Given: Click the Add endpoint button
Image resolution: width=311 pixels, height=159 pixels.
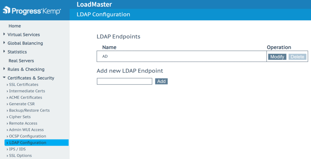Looking at the screenshot, I should 162,81.
